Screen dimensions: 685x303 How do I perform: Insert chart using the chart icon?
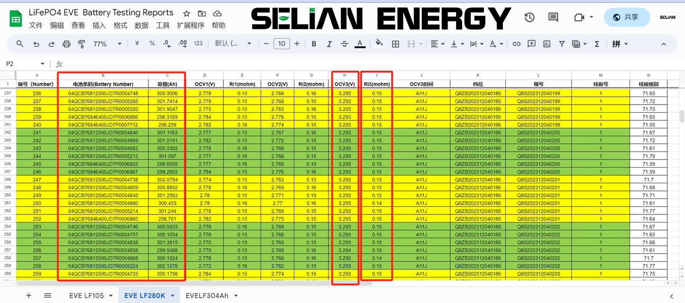547,44
